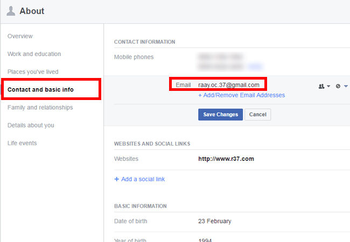Click the BASIC INFORMATION heading

(141, 206)
